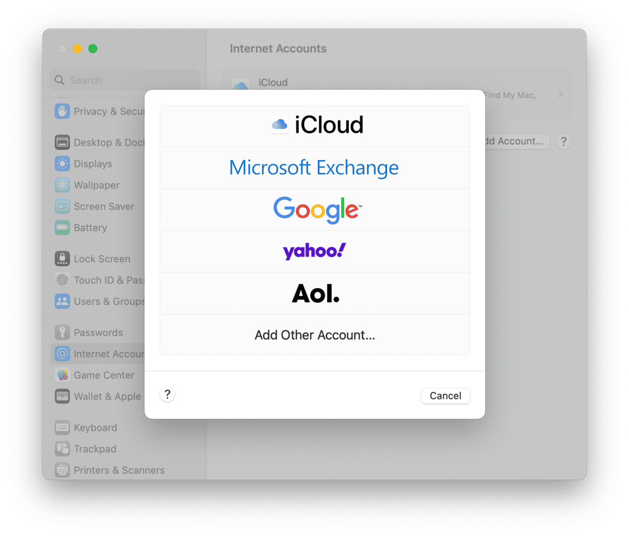Open the Keyboard icon in sidebar
This screenshot has width=629, height=536.
(63, 427)
